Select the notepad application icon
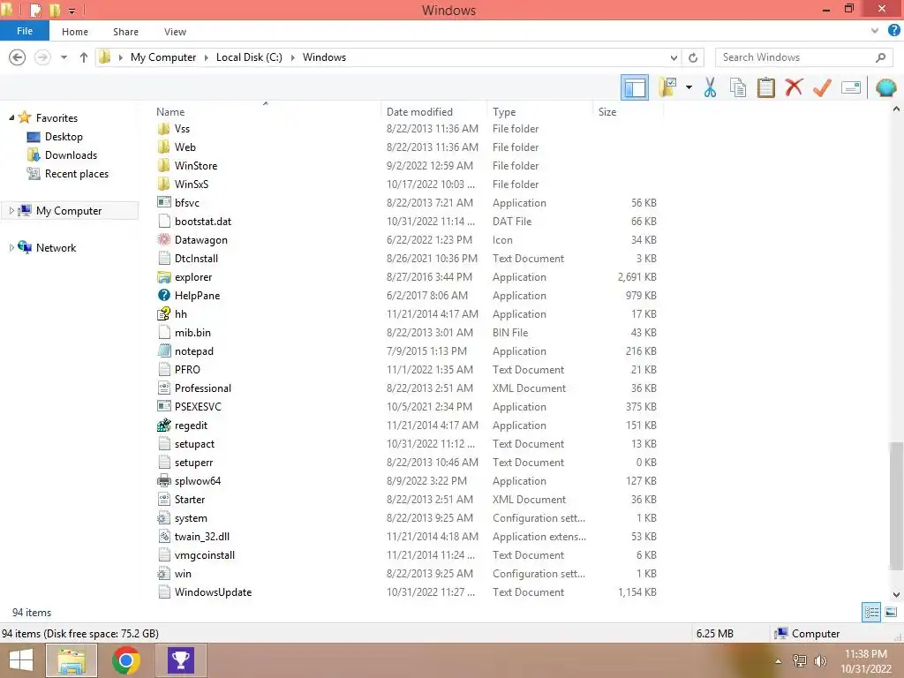The height and width of the screenshot is (678, 904). coord(164,350)
